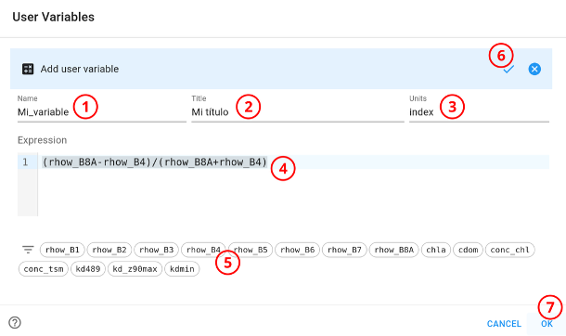Edit the Name field Mi_variable
Viewport: 566px width, 336px height.
click(x=102, y=112)
